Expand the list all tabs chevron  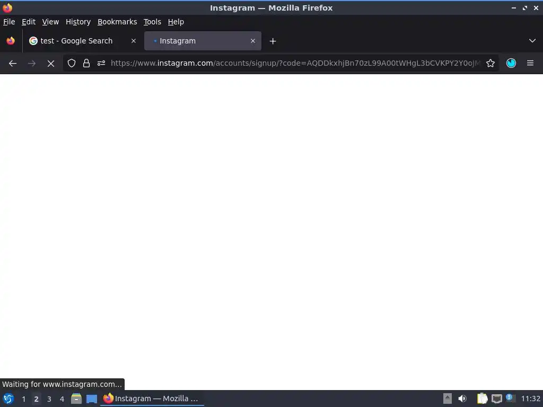[x=532, y=41]
